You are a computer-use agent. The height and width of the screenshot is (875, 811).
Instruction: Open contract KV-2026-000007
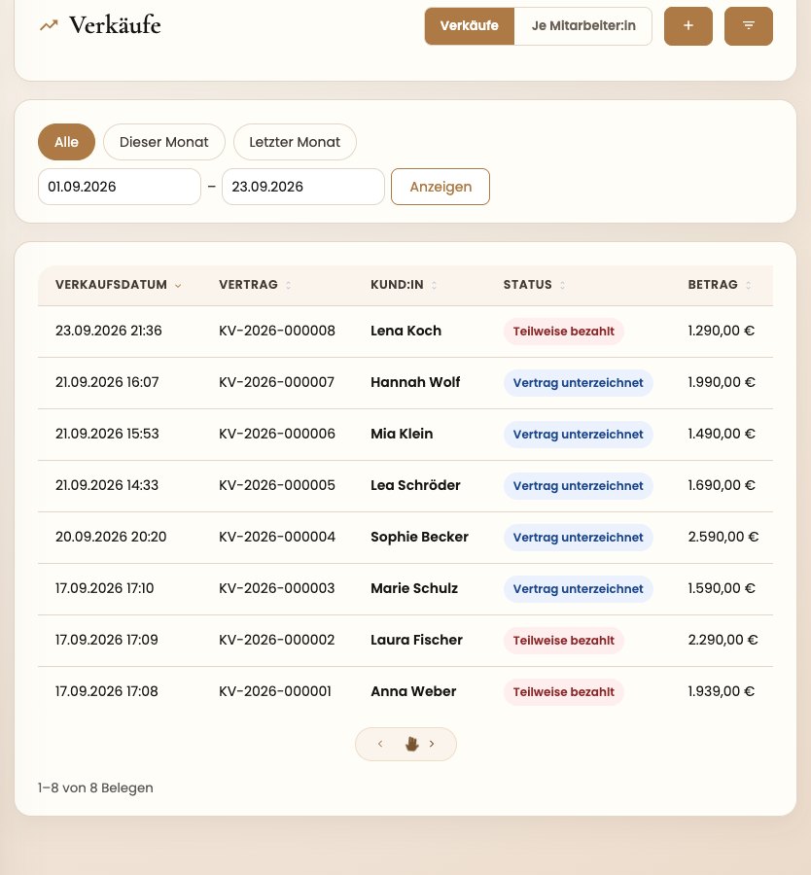(276, 382)
